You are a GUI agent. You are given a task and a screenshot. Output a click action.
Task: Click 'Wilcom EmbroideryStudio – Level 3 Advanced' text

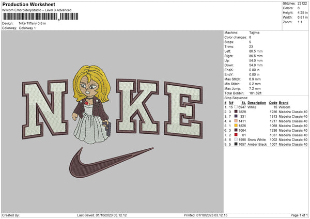click(x=37, y=10)
